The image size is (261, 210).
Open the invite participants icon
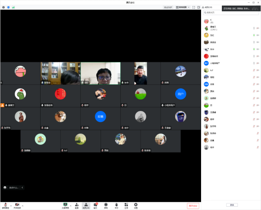(76, 206)
